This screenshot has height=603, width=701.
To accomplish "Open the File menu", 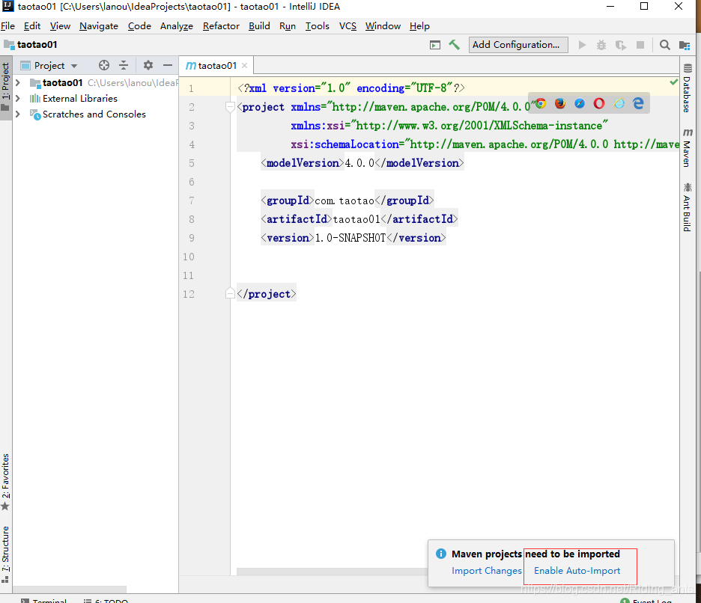I will pyautogui.click(x=7, y=26).
